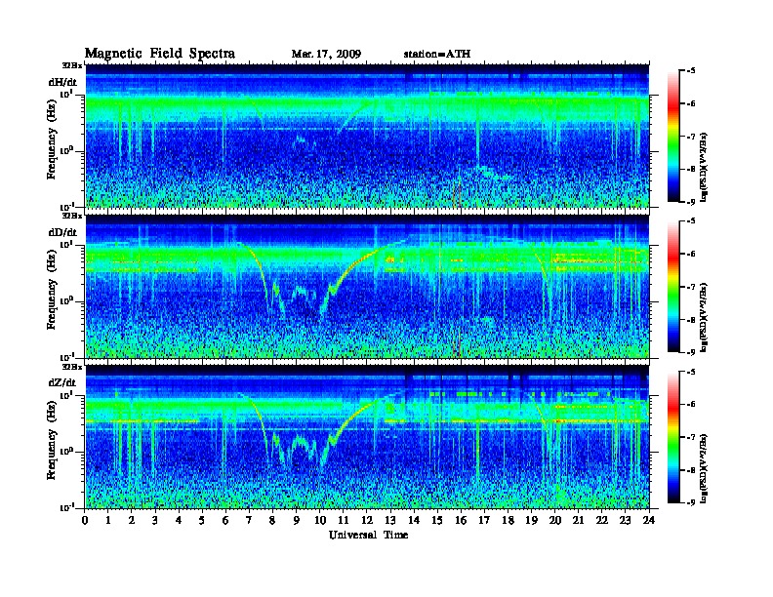Click the dH/dt panel label

click(x=62, y=82)
